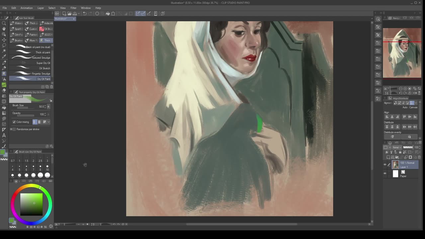Select the Eyedropper tool
Image resolution: width=425 pixels, height=239 pixels.
[4, 57]
